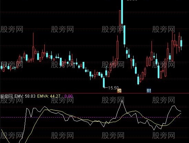The height and width of the screenshot is (143, 189).
Task: Click the purple 0.00 indicator value
Action: pos(69,96)
